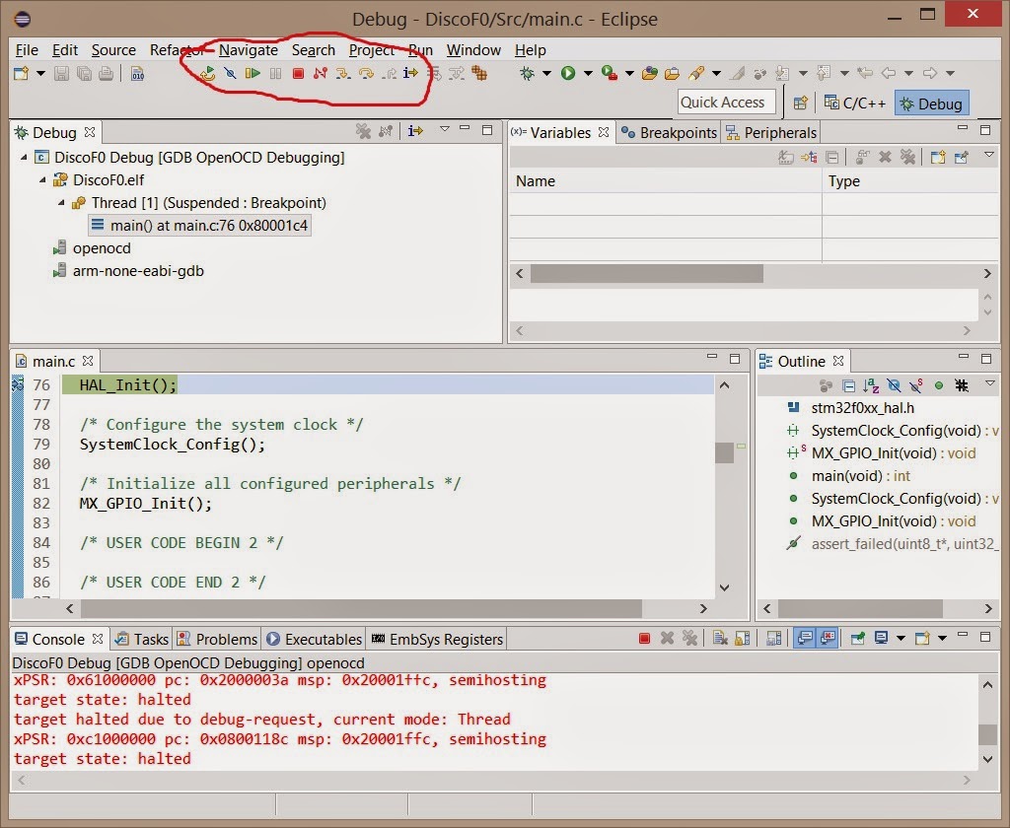Image resolution: width=1010 pixels, height=828 pixels.
Task: Toggle Instruction Stepping Mode in main toolbar
Action: pos(410,73)
